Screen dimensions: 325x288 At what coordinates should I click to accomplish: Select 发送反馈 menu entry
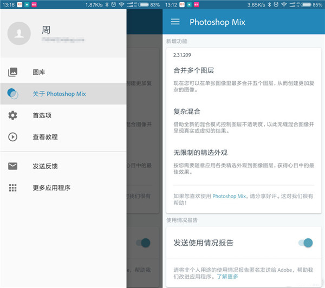click(45, 166)
